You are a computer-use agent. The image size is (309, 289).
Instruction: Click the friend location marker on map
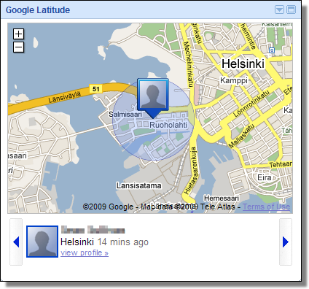(153, 98)
